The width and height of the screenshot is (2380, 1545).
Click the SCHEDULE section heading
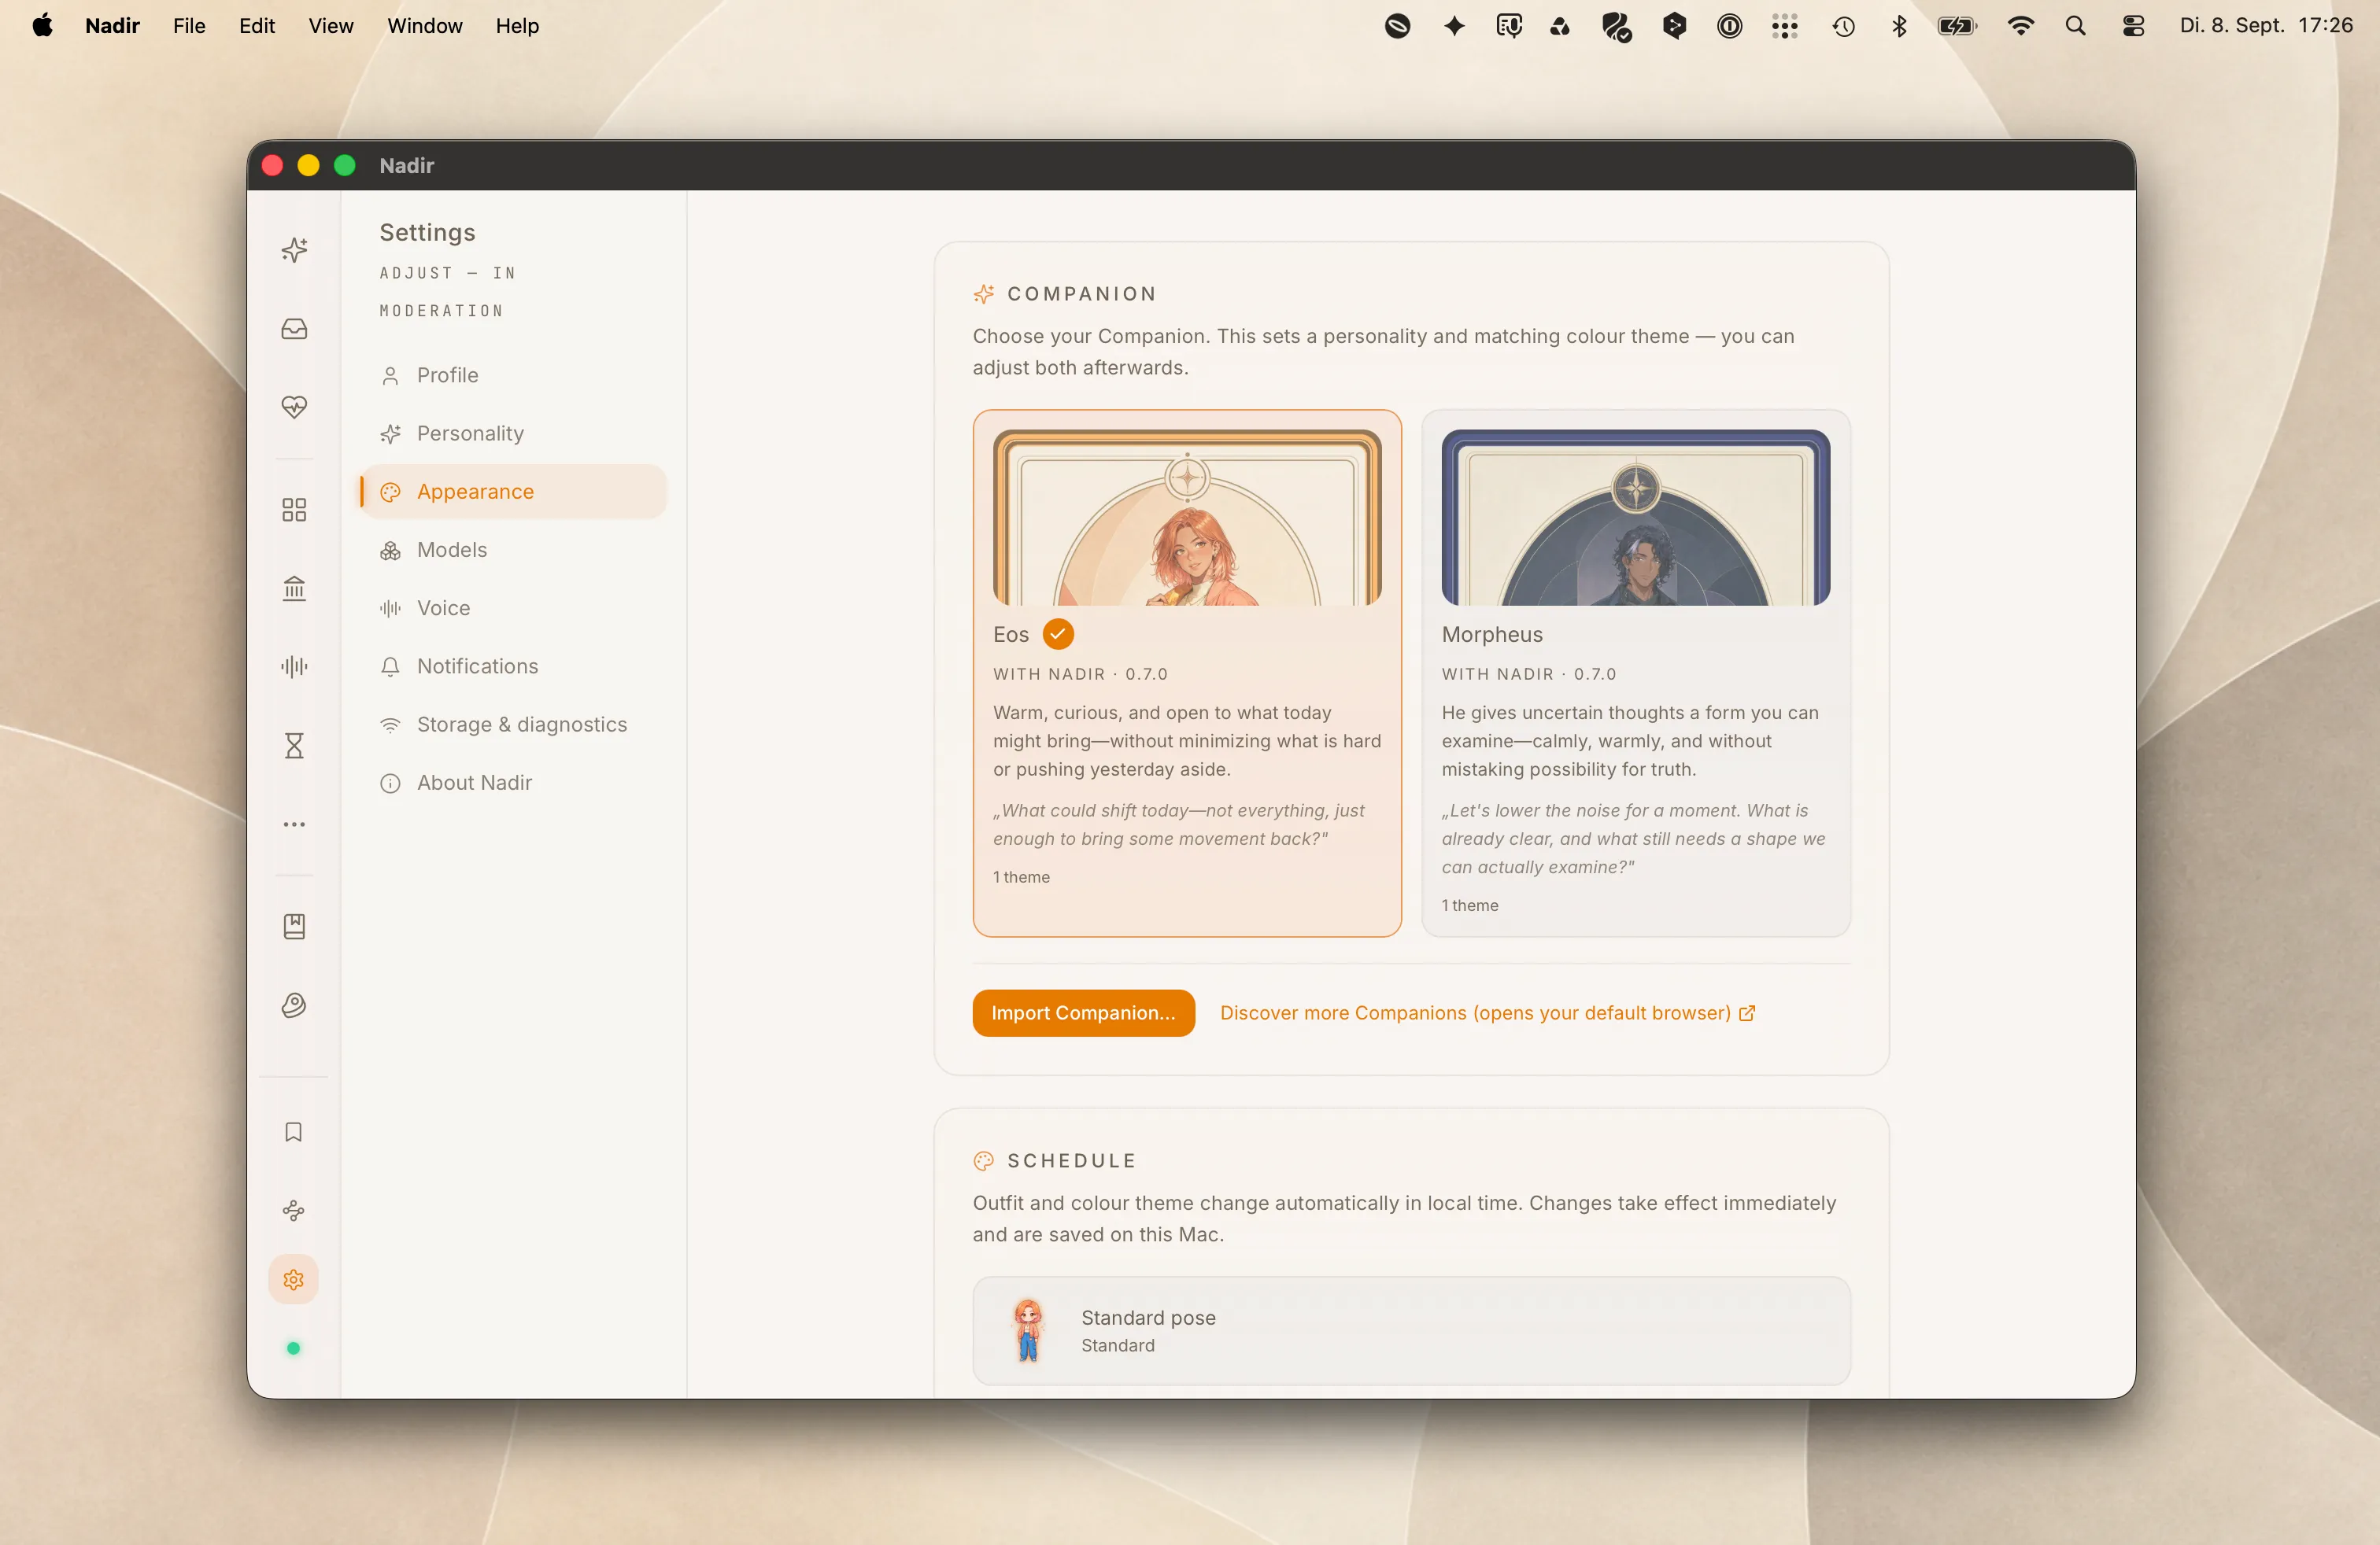pyautogui.click(x=1072, y=1161)
